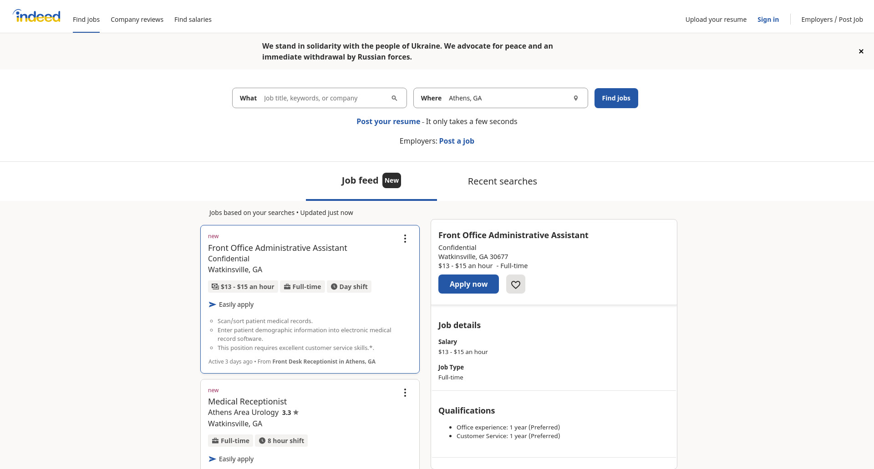
Task: Click Athens Area Urology company name
Action: click(x=243, y=413)
